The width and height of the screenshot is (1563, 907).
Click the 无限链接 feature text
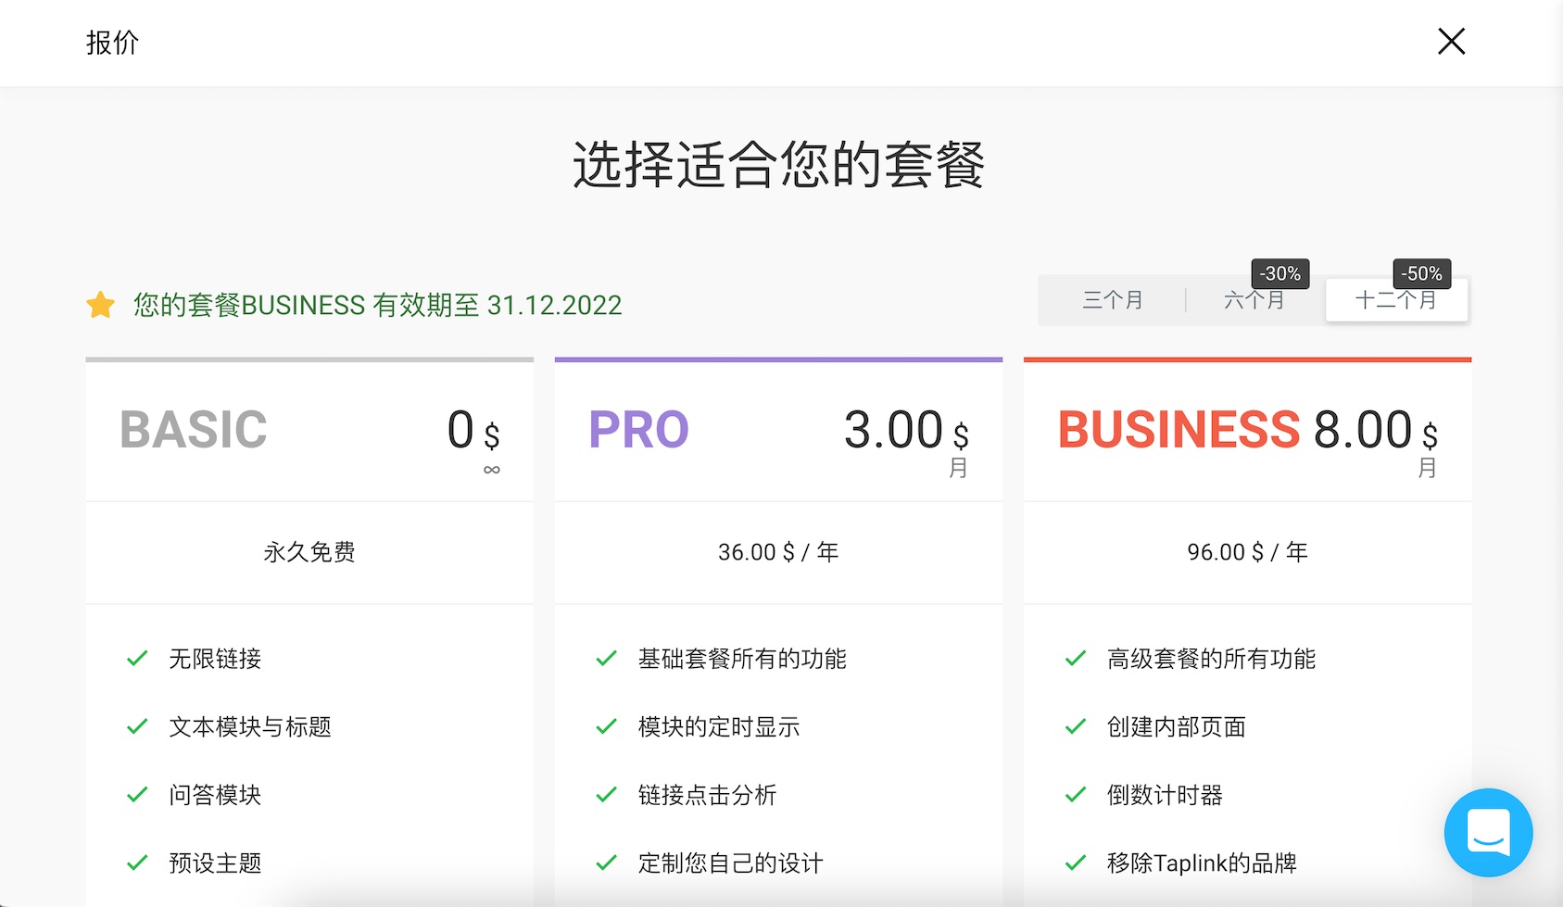tap(215, 659)
